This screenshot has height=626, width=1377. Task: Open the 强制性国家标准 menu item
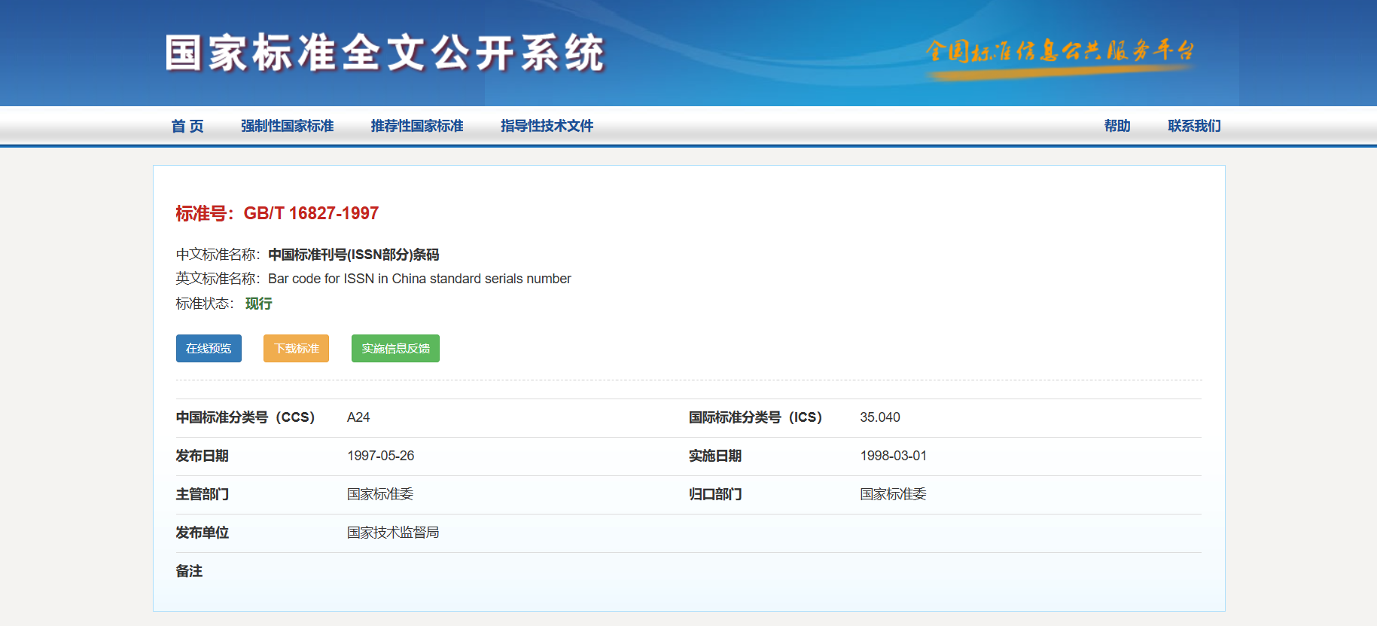point(287,126)
